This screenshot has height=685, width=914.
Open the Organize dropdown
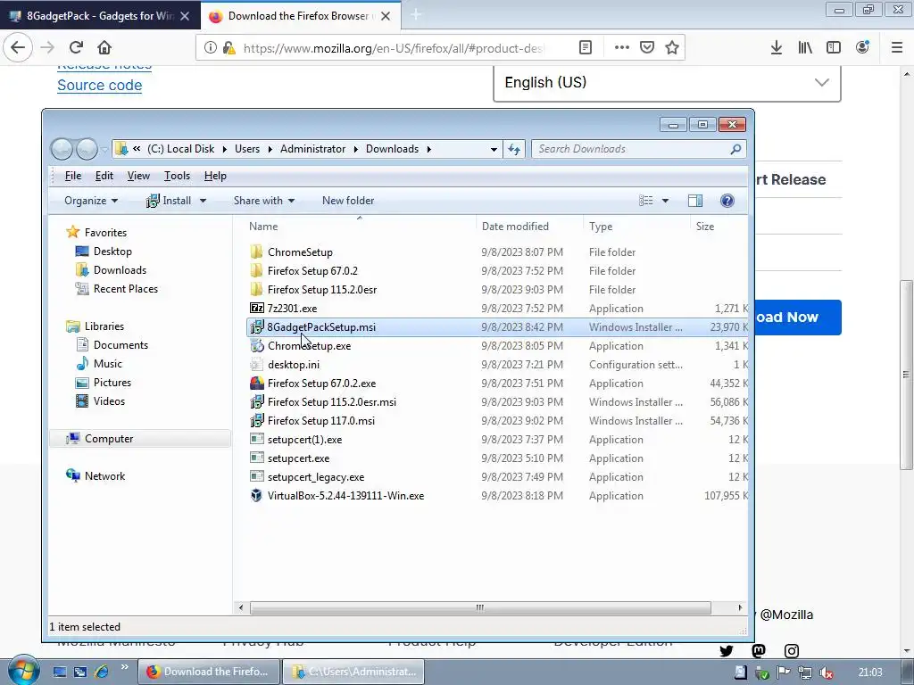(91, 201)
